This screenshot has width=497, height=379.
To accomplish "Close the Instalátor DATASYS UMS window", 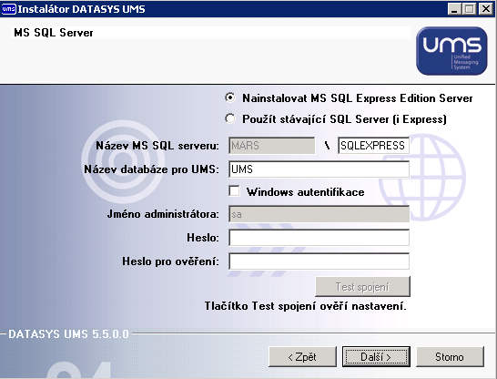I will pos(485,9).
